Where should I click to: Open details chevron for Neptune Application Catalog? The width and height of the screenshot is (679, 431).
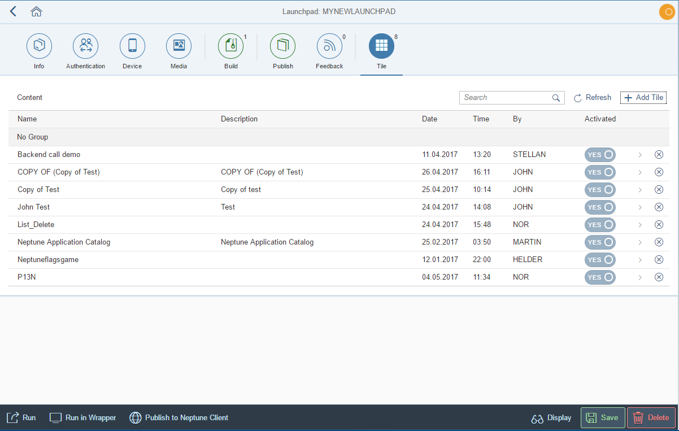[640, 242]
